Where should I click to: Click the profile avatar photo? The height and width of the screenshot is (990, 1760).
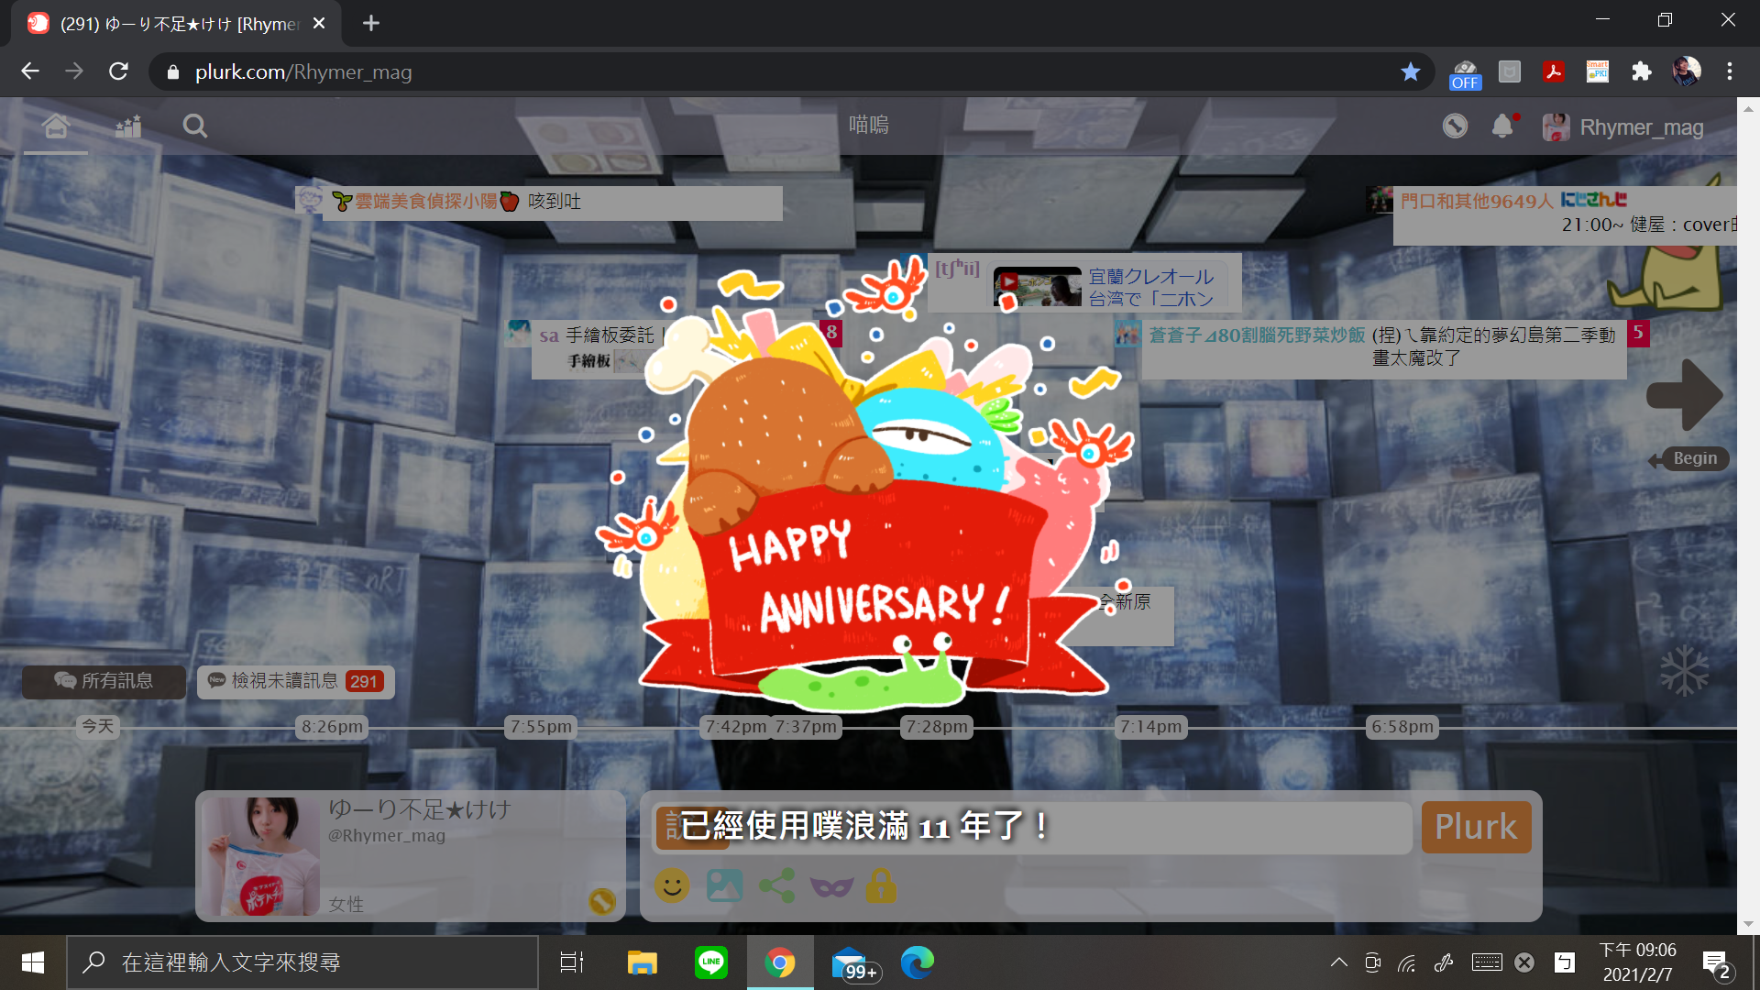[261, 856]
